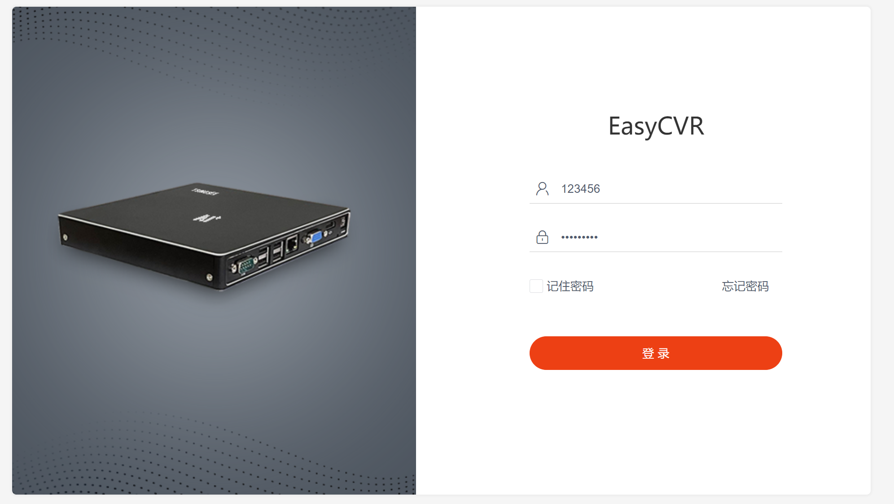
Task: Click the padlock icon beside password
Action: pos(542,237)
